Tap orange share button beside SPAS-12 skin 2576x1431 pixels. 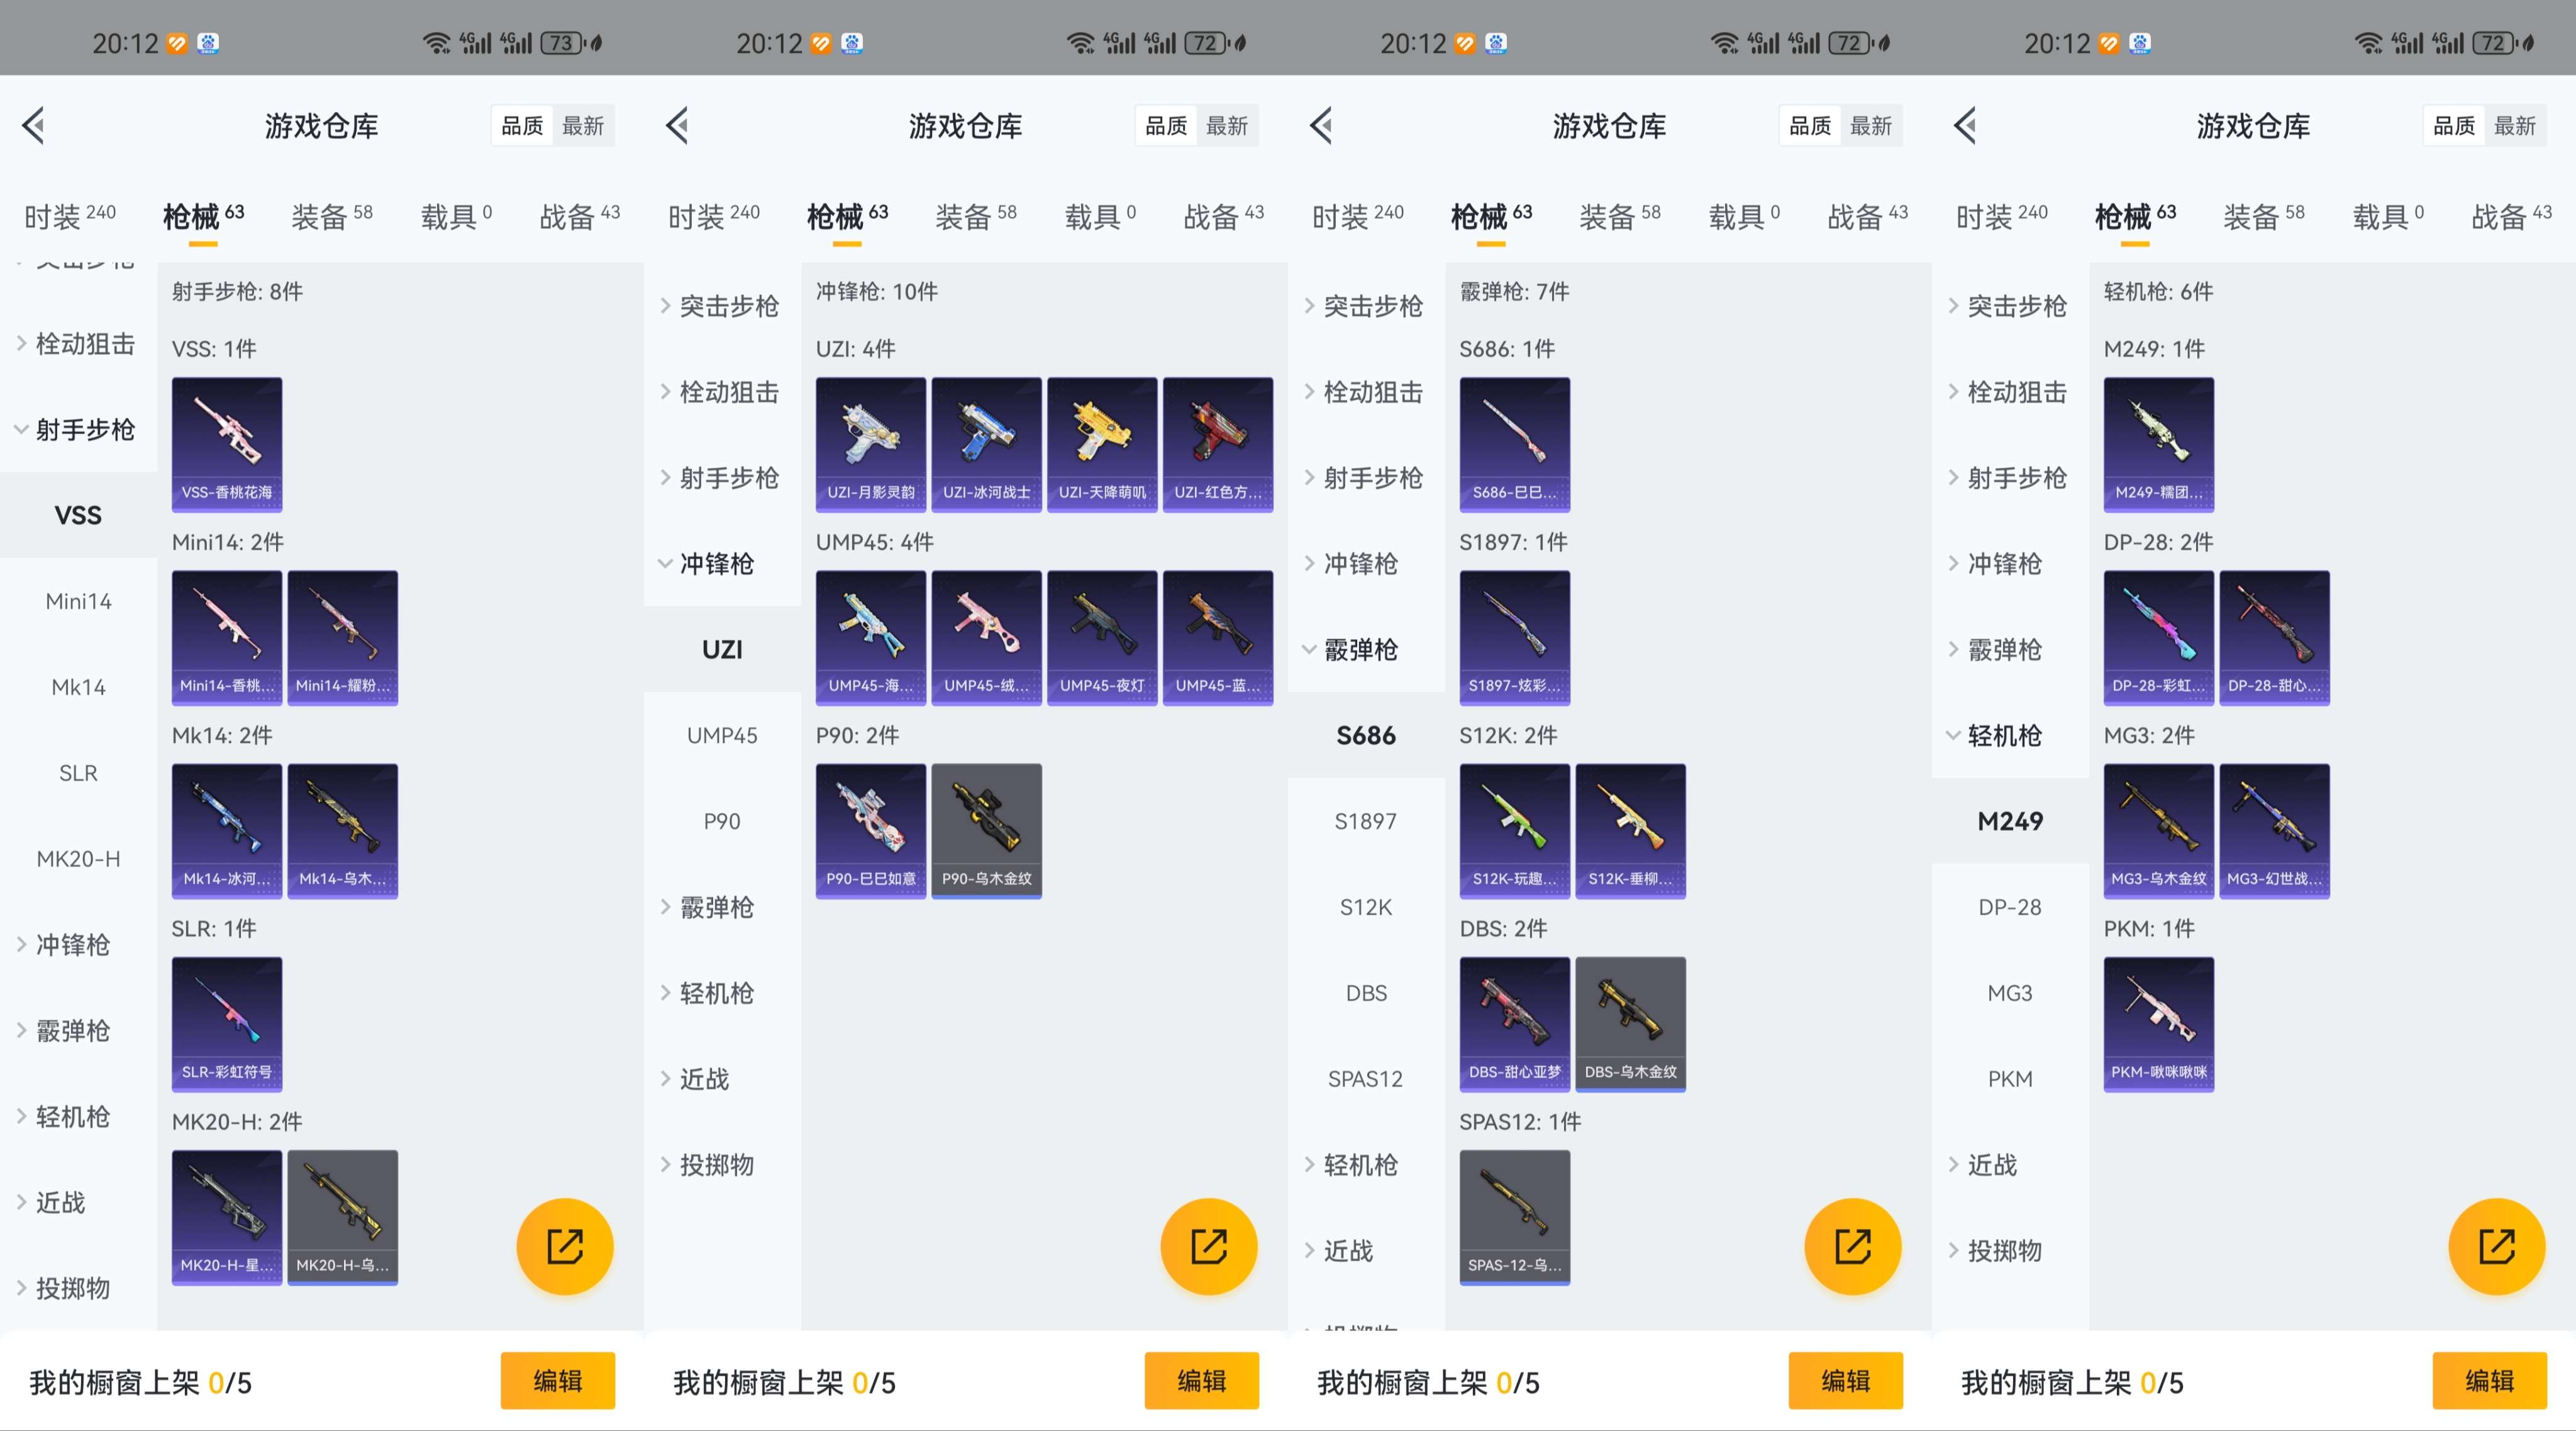1853,1246
